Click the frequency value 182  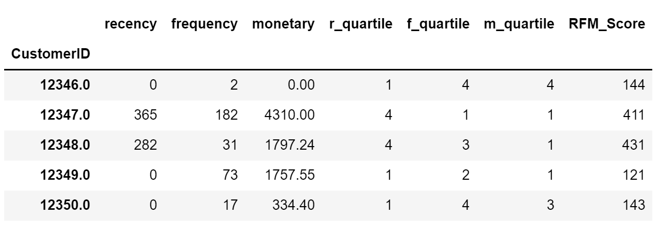click(x=227, y=115)
